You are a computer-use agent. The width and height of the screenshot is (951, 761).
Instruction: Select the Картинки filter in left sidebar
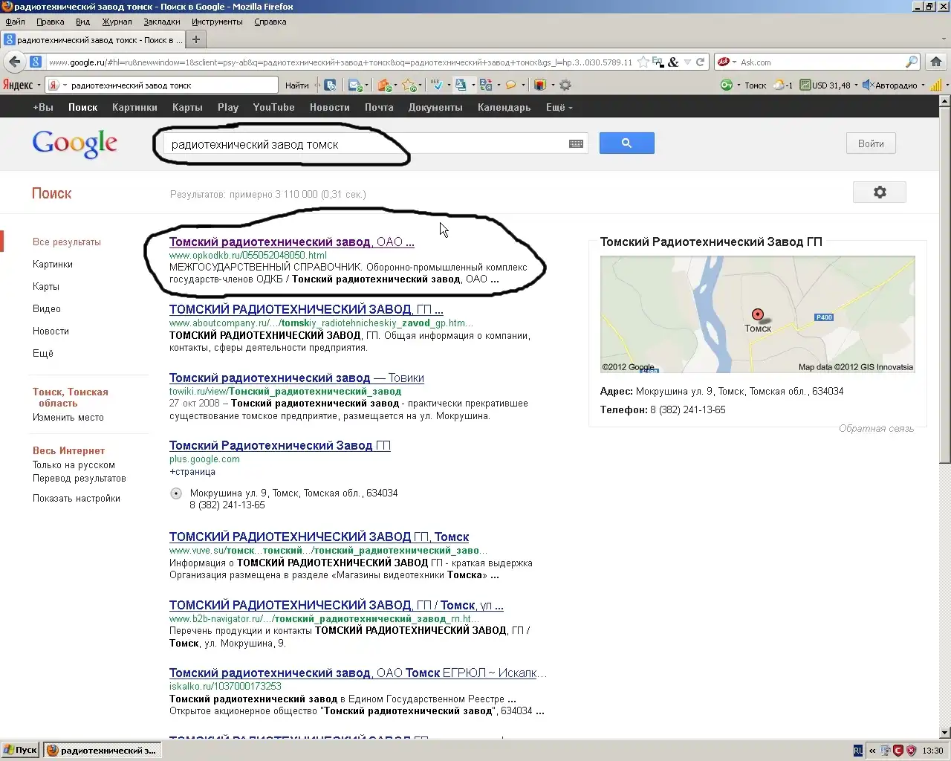point(53,265)
